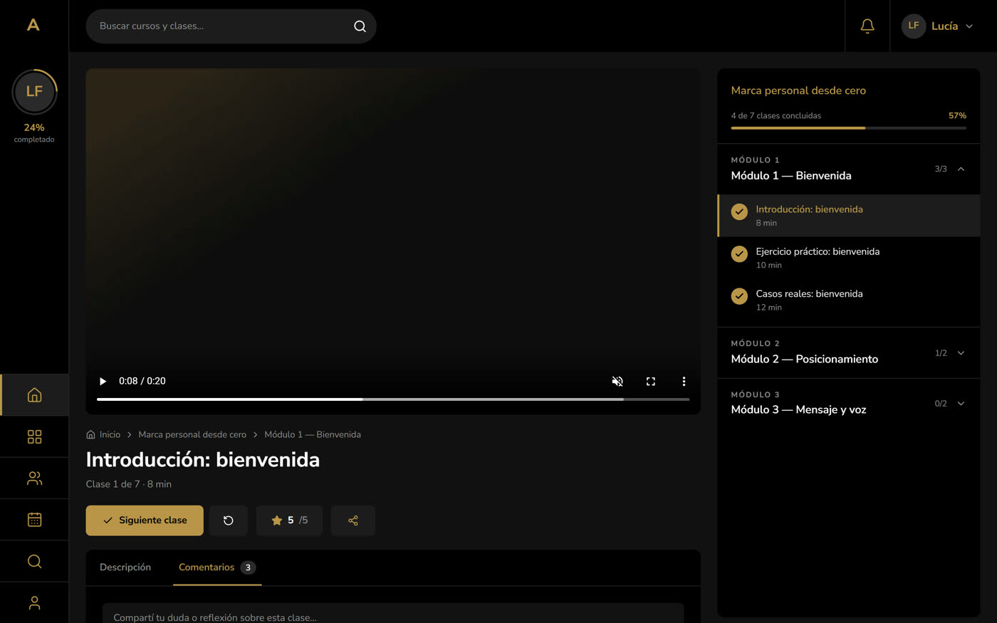Viewport: 997px width, 623px height.
Task: Open the Lucía user menu
Action: (937, 26)
